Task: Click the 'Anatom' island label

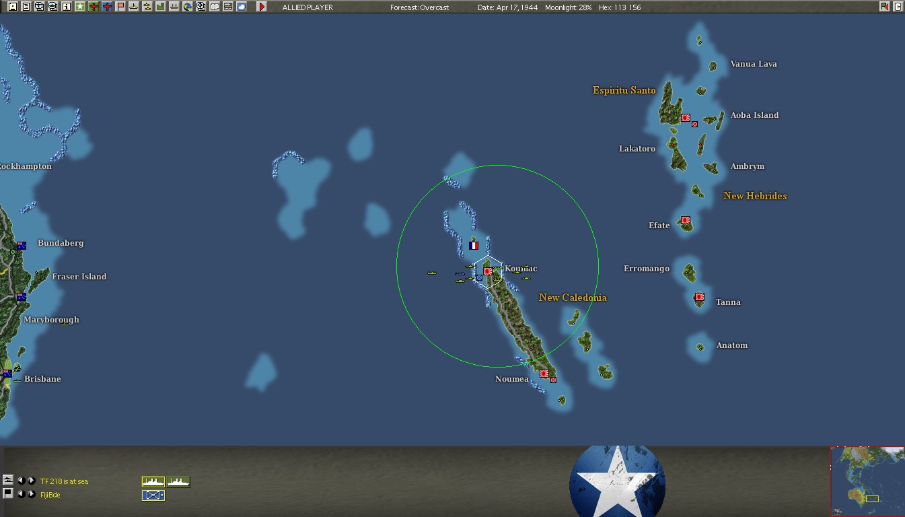Action: (732, 345)
